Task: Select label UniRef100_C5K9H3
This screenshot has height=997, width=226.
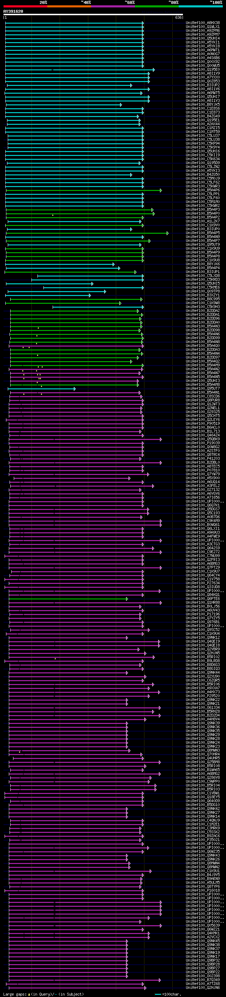Action: pos(203,307)
